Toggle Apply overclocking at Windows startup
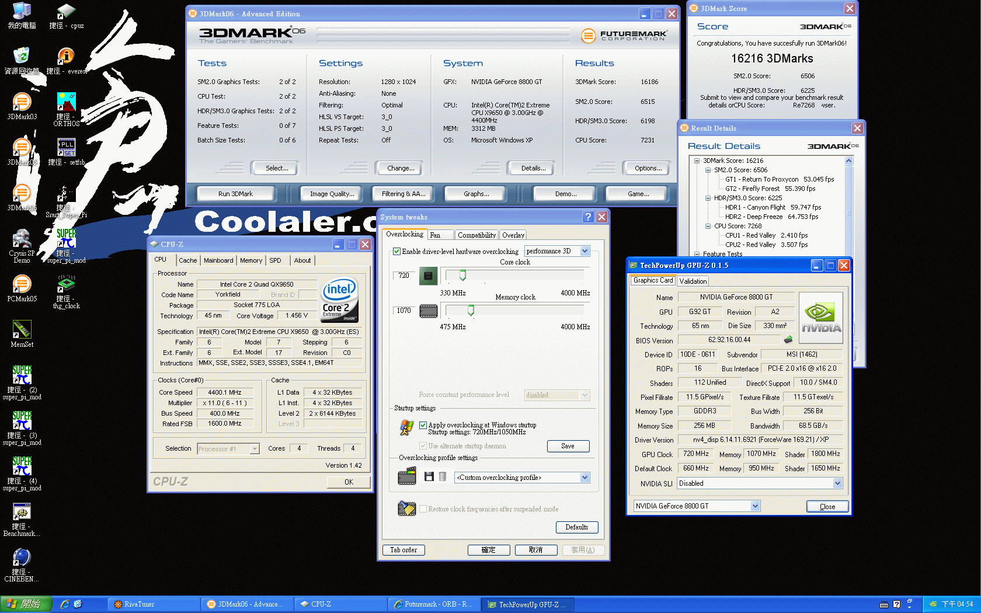 point(423,425)
